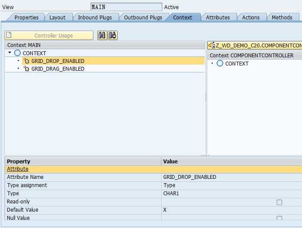Click the GRID_DRAG_ENABLED attribute icon

(26, 69)
